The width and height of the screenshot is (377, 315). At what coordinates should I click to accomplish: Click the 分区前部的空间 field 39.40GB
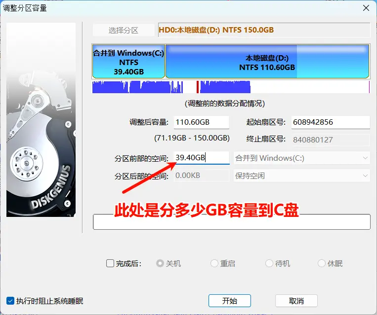(x=201, y=158)
